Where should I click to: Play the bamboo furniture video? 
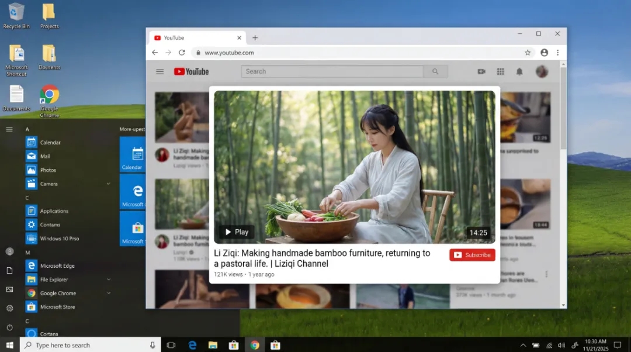pos(236,232)
